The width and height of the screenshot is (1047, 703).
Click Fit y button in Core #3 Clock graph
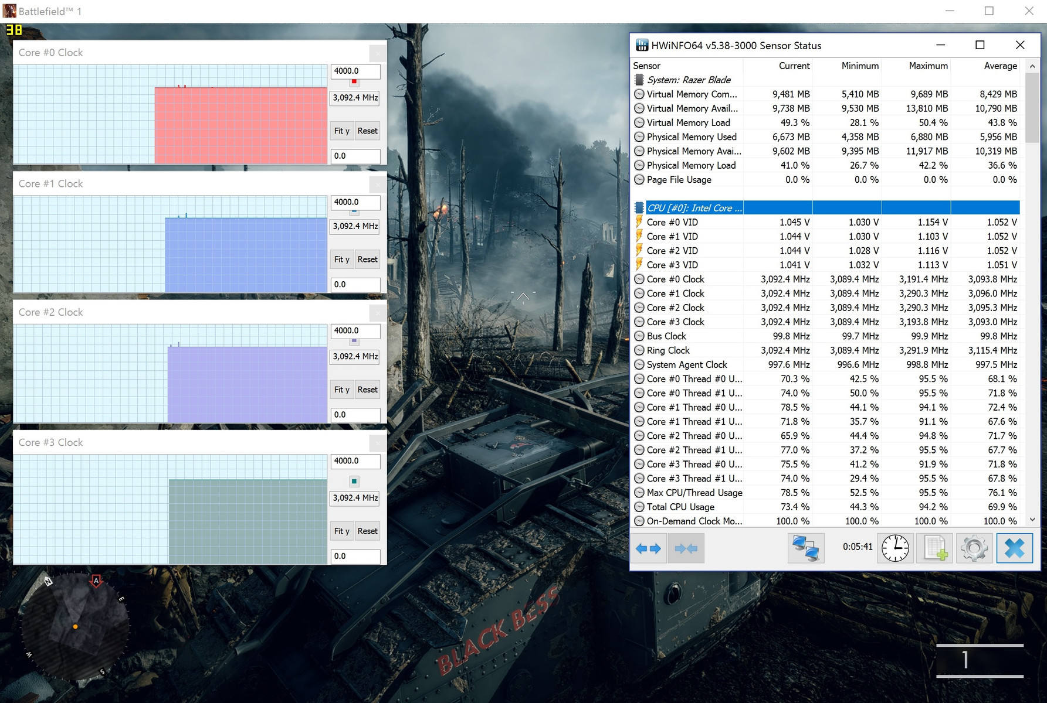342,531
